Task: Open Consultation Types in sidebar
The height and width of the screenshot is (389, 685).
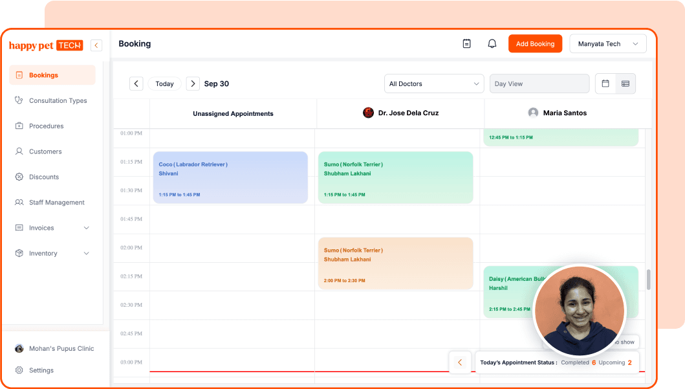Action: 58,100
